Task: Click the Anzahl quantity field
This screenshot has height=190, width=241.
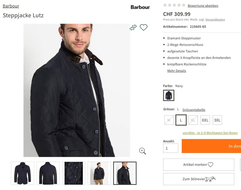Action: [x=171, y=148]
